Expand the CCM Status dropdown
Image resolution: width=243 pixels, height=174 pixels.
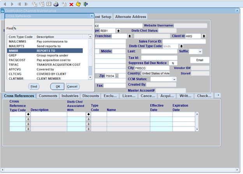(x=174, y=79)
